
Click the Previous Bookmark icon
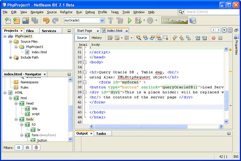[175, 38]
